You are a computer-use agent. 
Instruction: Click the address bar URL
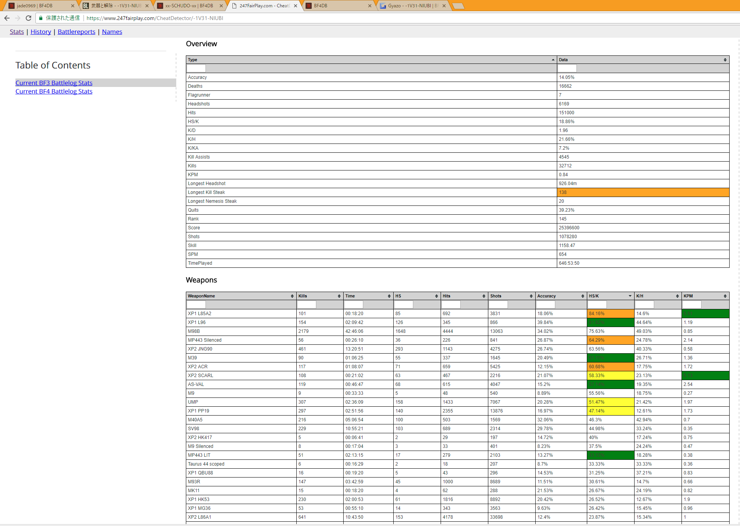155,18
